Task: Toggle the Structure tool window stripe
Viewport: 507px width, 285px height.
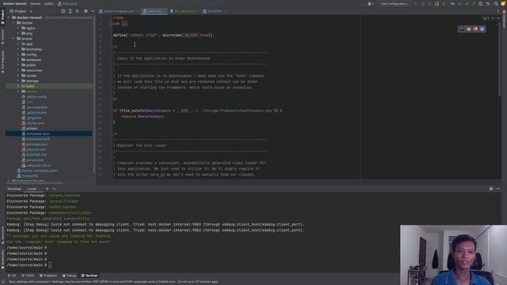Action: 2,235
